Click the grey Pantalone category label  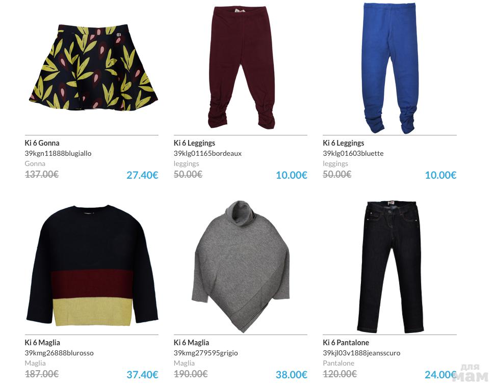click(338, 364)
